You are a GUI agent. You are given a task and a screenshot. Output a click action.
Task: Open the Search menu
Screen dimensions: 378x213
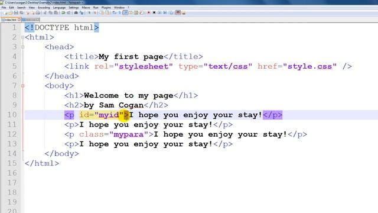(21, 8)
